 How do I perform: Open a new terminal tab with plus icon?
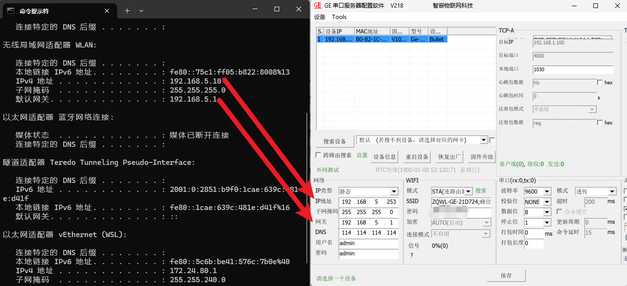pos(127,10)
